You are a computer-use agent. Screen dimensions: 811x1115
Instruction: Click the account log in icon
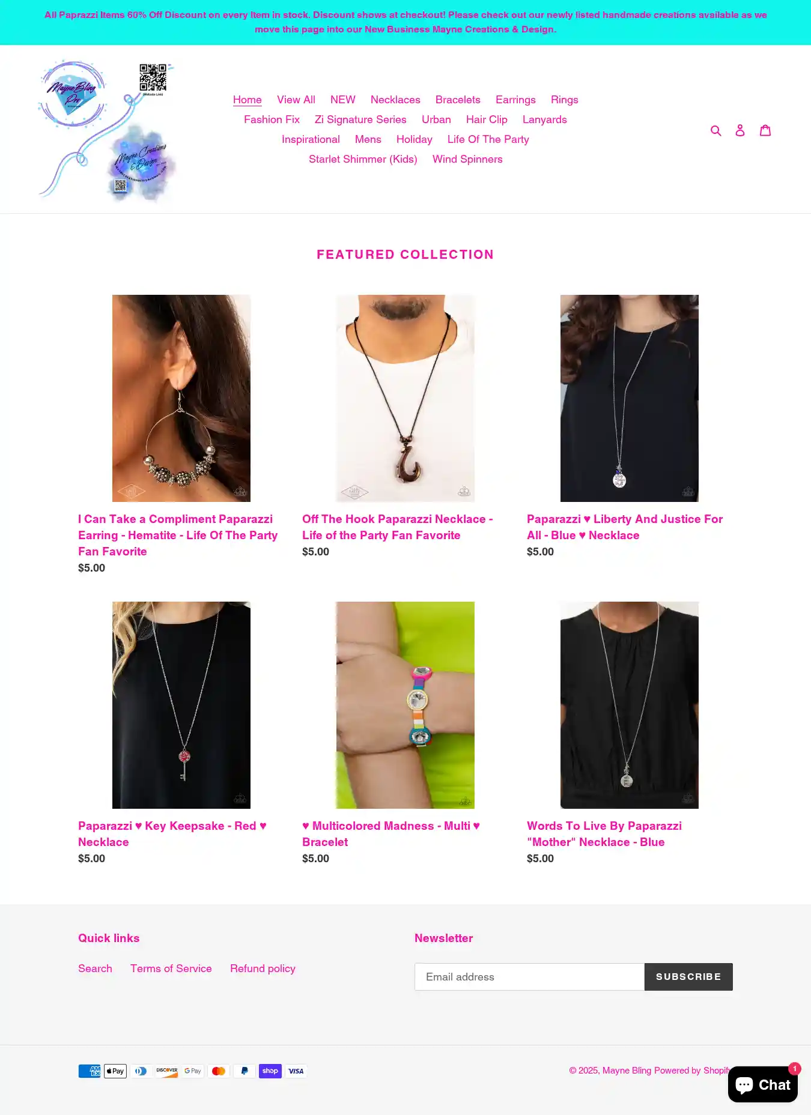pyautogui.click(x=740, y=130)
